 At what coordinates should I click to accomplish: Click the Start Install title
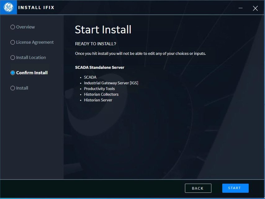click(x=103, y=30)
